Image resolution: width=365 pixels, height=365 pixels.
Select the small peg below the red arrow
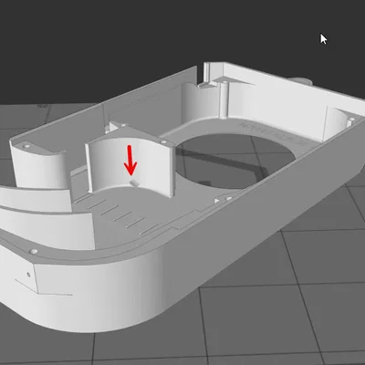(x=134, y=182)
